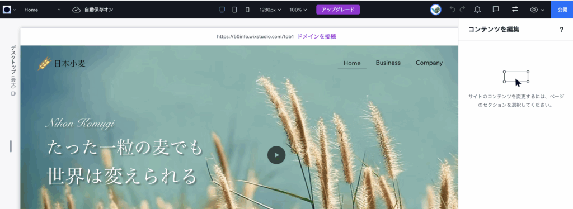Screen dimensions: 573x209
Task: Select the desktop viewport icon
Action: coord(222,10)
